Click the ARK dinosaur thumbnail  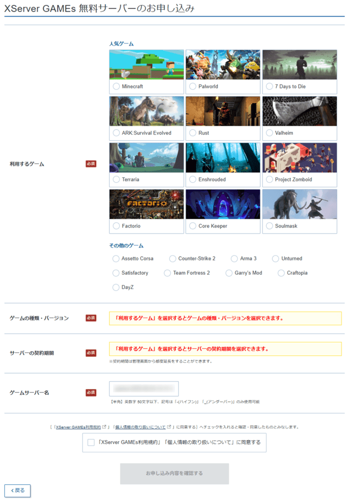(x=146, y=111)
